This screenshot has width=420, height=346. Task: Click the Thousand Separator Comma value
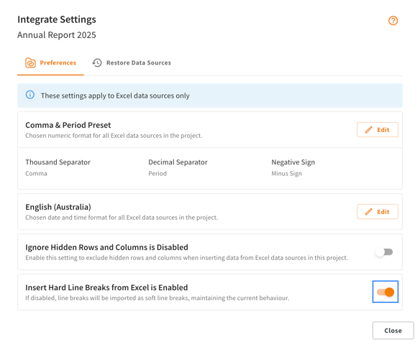click(x=36, y=174)
